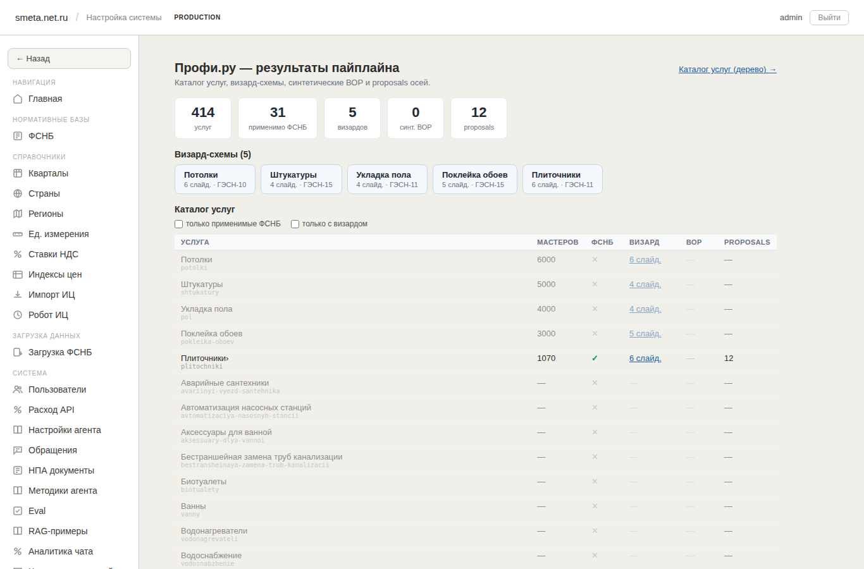This screenshot has width=864, height=569.
Task: Open the Страны globe icon
Action: pyautogui.click(x=18, y=193)
